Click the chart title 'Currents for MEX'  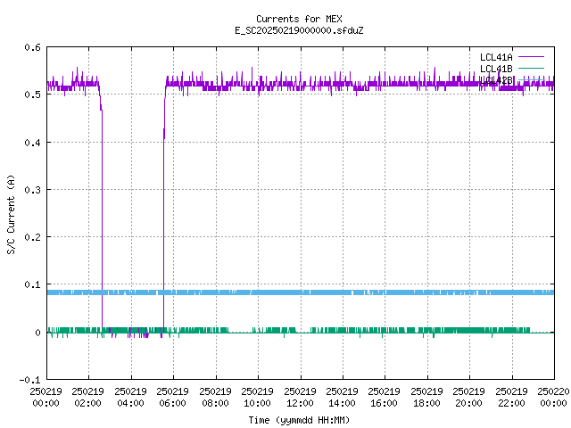coord(299,19)
